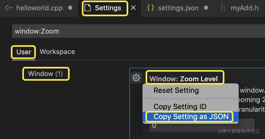Close the Settings tab with X
This screenshot has height=139, width=265.
tap(133, 8)
